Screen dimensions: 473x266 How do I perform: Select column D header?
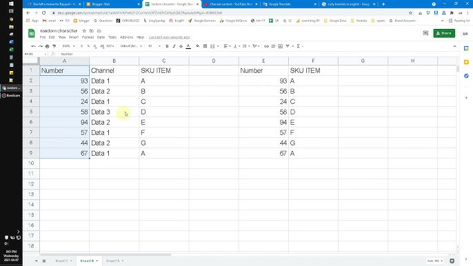214,61
